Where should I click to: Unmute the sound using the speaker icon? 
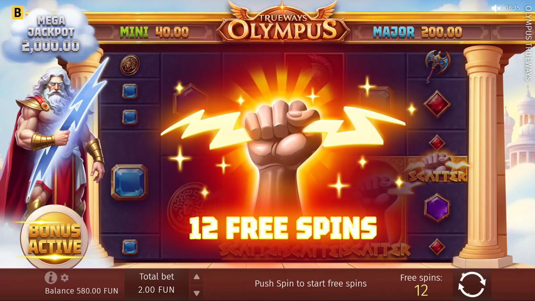click(x=496, y=8)
